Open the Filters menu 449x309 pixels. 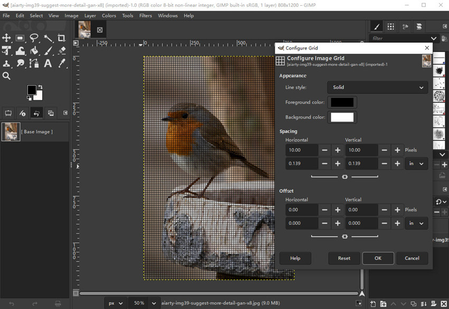pos(145,15)
